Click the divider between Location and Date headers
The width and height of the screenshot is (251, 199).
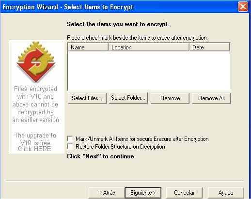tap(189, 47)
